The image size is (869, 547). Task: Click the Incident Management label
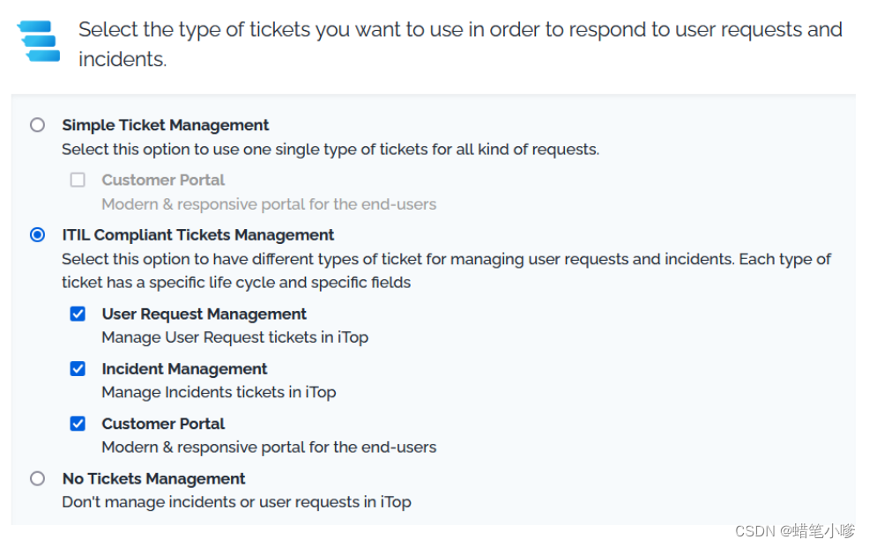[x=184, y=368]
